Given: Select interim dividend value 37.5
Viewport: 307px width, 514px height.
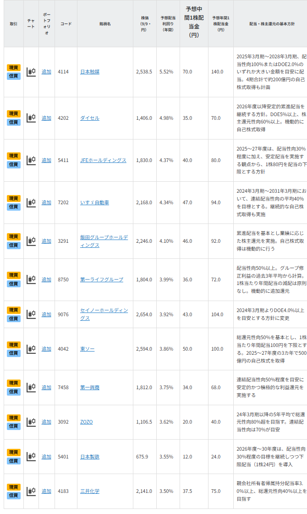Looking at the screenshot, I should point(187,491).
